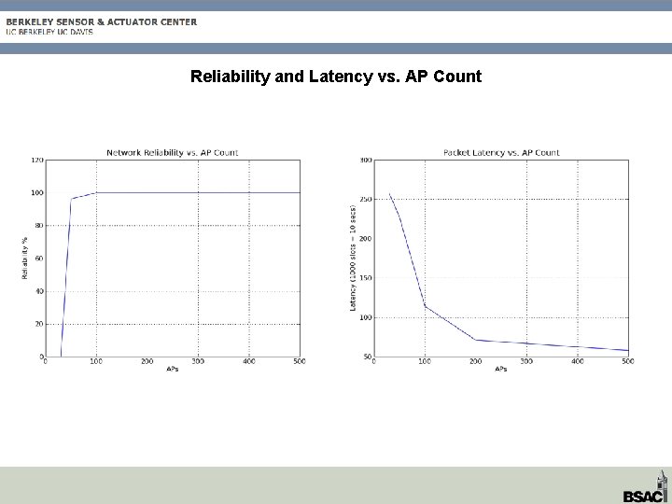Click the slide title 'Reliability and Latency vs. AP Count'
672x504 pixels.
[336, 77]
